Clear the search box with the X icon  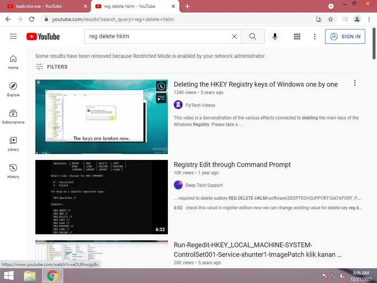235,36
